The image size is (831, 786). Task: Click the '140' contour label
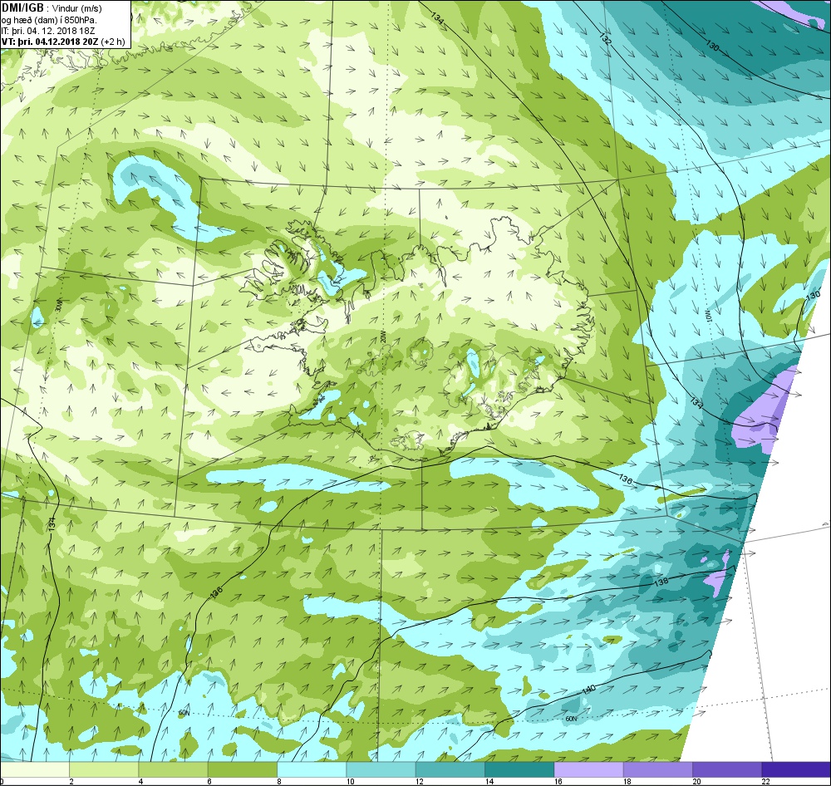pos(589,690)
